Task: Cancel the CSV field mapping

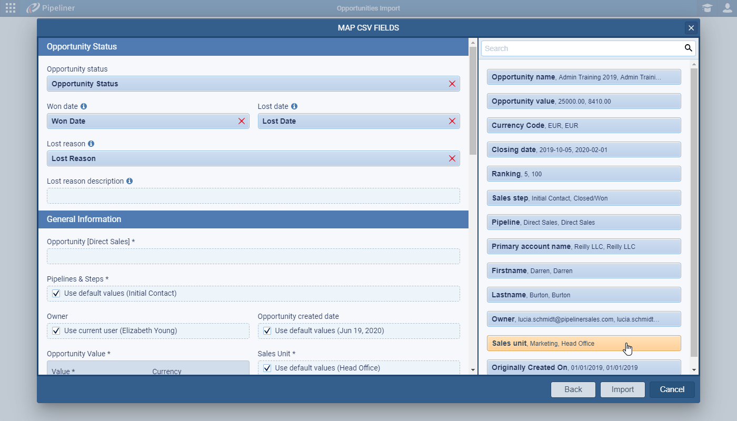Action: [x=672, y=389]
